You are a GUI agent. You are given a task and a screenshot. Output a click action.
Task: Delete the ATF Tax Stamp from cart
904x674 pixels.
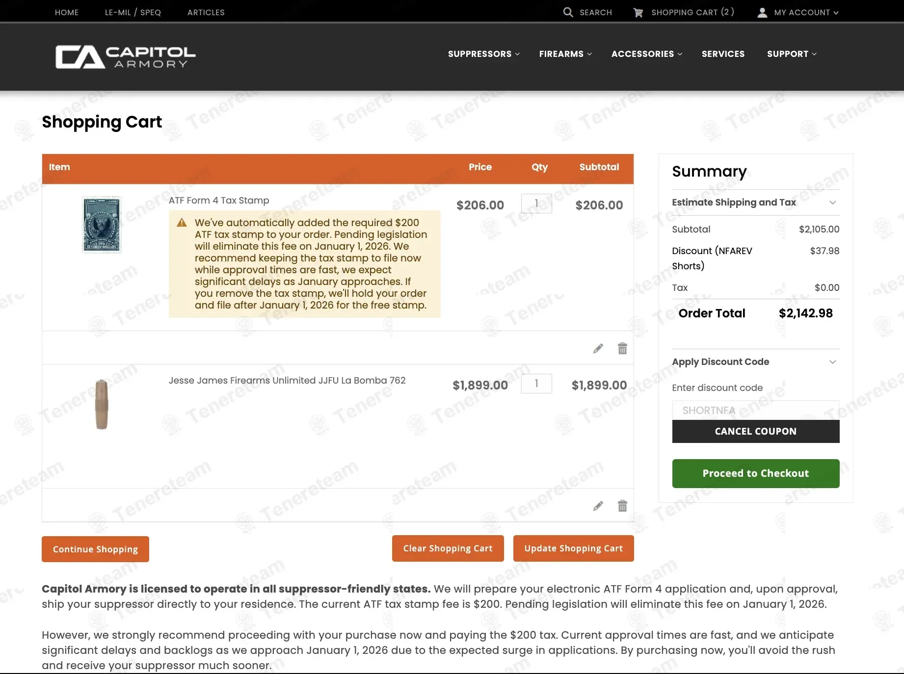[622, 349]
